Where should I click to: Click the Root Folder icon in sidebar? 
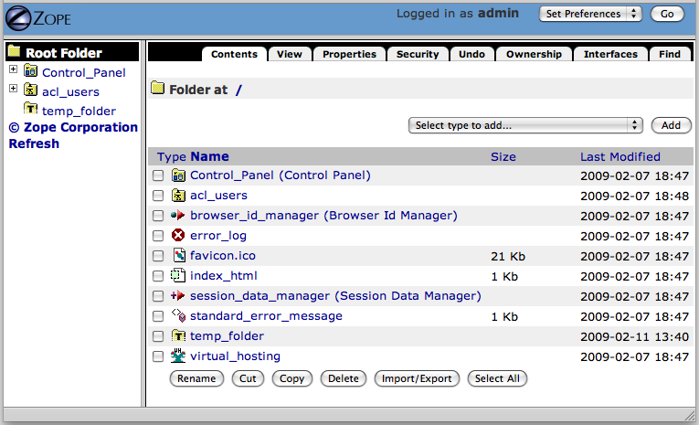pyautogui.click(x=15, y=51)
